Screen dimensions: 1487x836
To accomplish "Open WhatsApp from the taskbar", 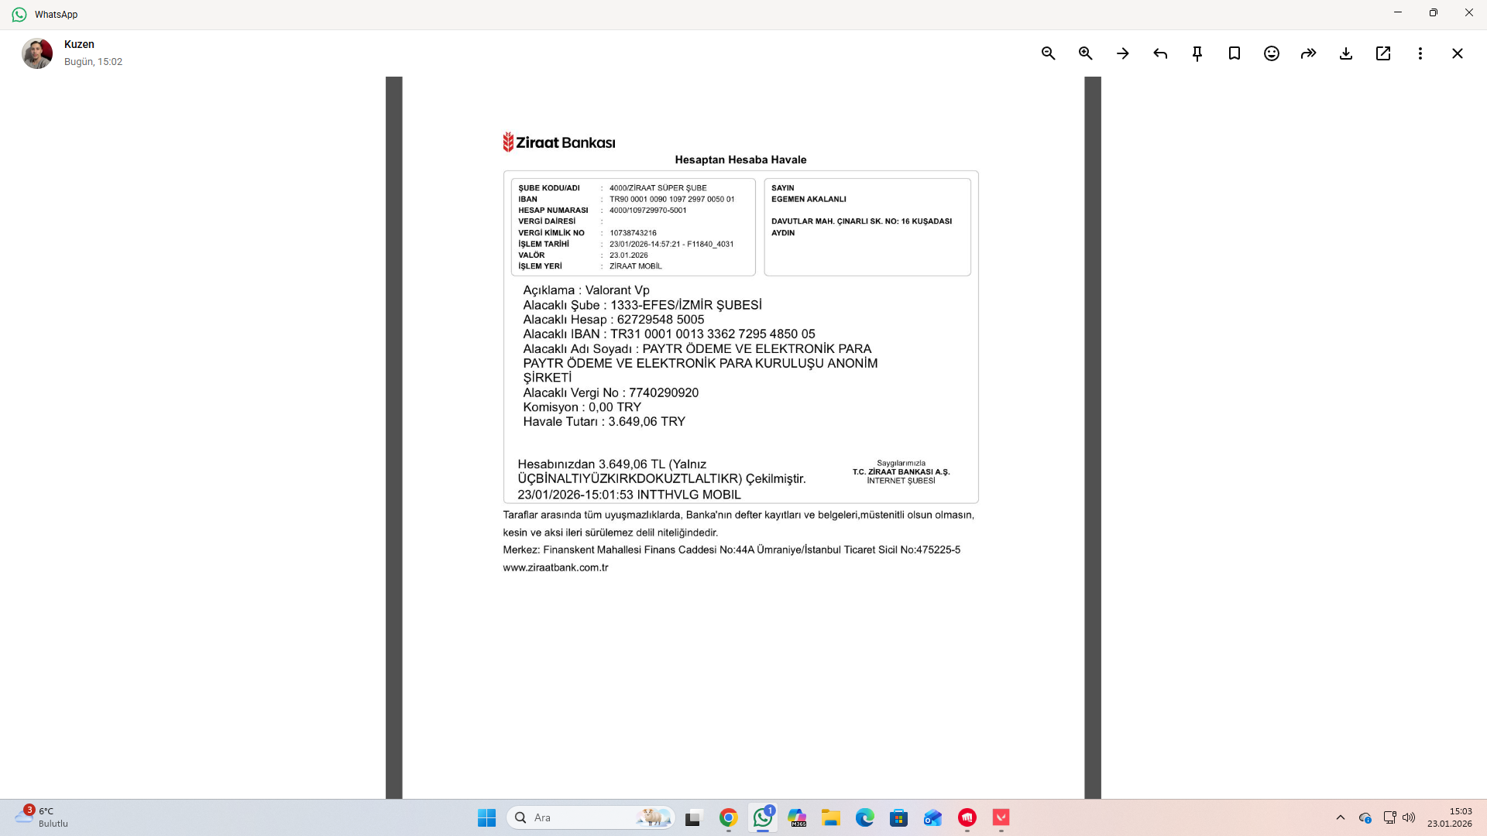I will point(763,817).
